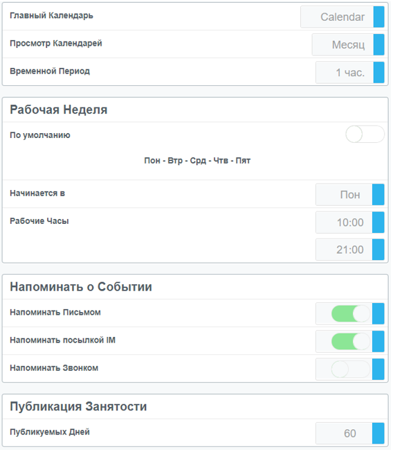
Task: Open the Начинается в dropdown showing Пон
Action: [344, 195]
